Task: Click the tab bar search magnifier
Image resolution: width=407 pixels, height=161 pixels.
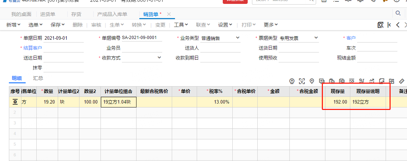Action: coord(398,13)
